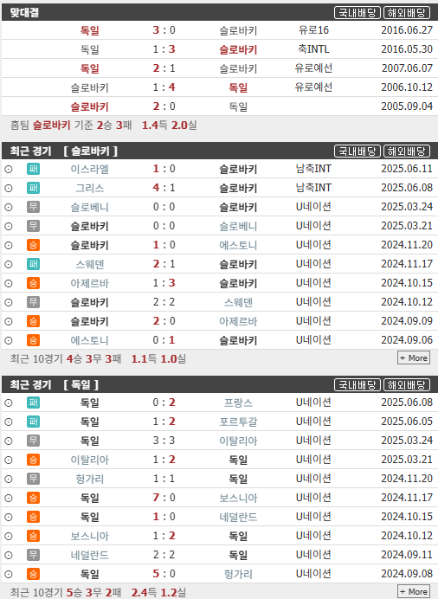The width and height of the screenshot is (438, 599).
Task: Click the circle icon on the 아제르바 1:3 슬로바키 row
Action: click(9, 283)
